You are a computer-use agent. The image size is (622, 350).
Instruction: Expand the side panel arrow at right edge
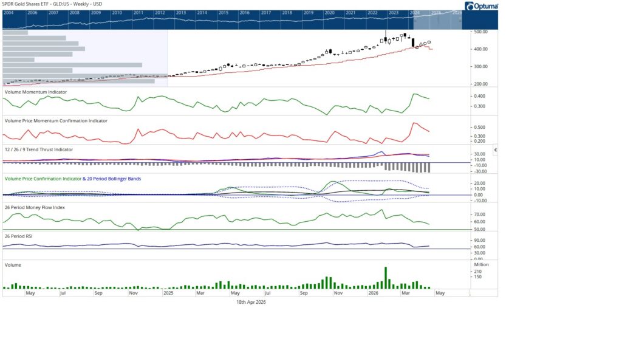[496, 149]
